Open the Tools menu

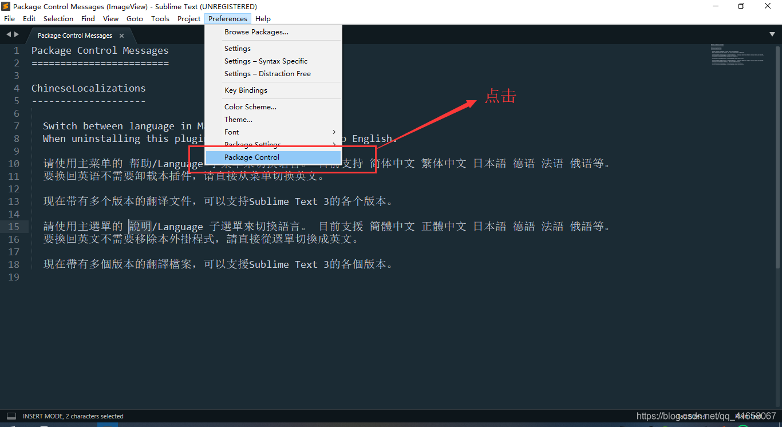(160, 18)
